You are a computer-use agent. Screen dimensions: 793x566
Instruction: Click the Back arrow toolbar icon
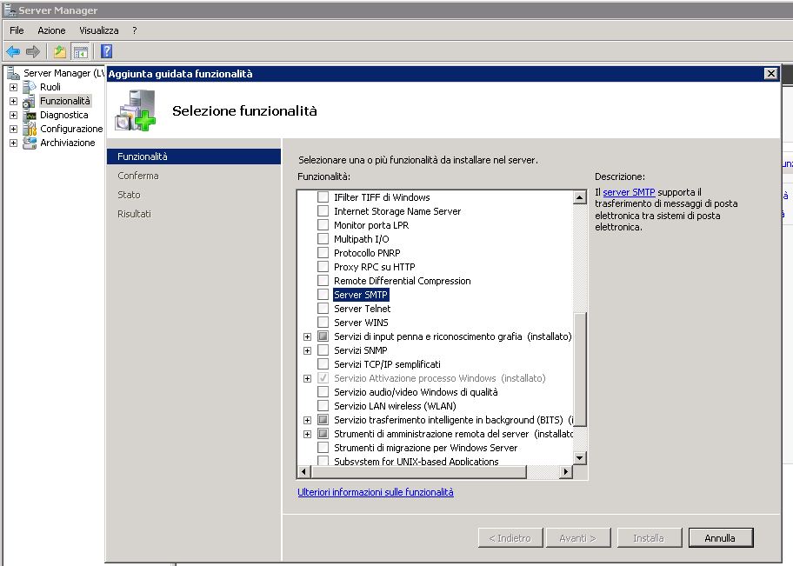[x=13, y=51]
